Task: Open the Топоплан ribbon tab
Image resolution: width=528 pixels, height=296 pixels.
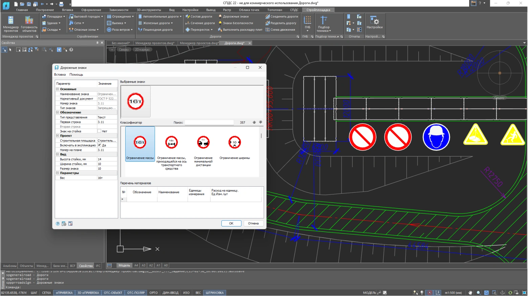Action: tap(274, 10)
